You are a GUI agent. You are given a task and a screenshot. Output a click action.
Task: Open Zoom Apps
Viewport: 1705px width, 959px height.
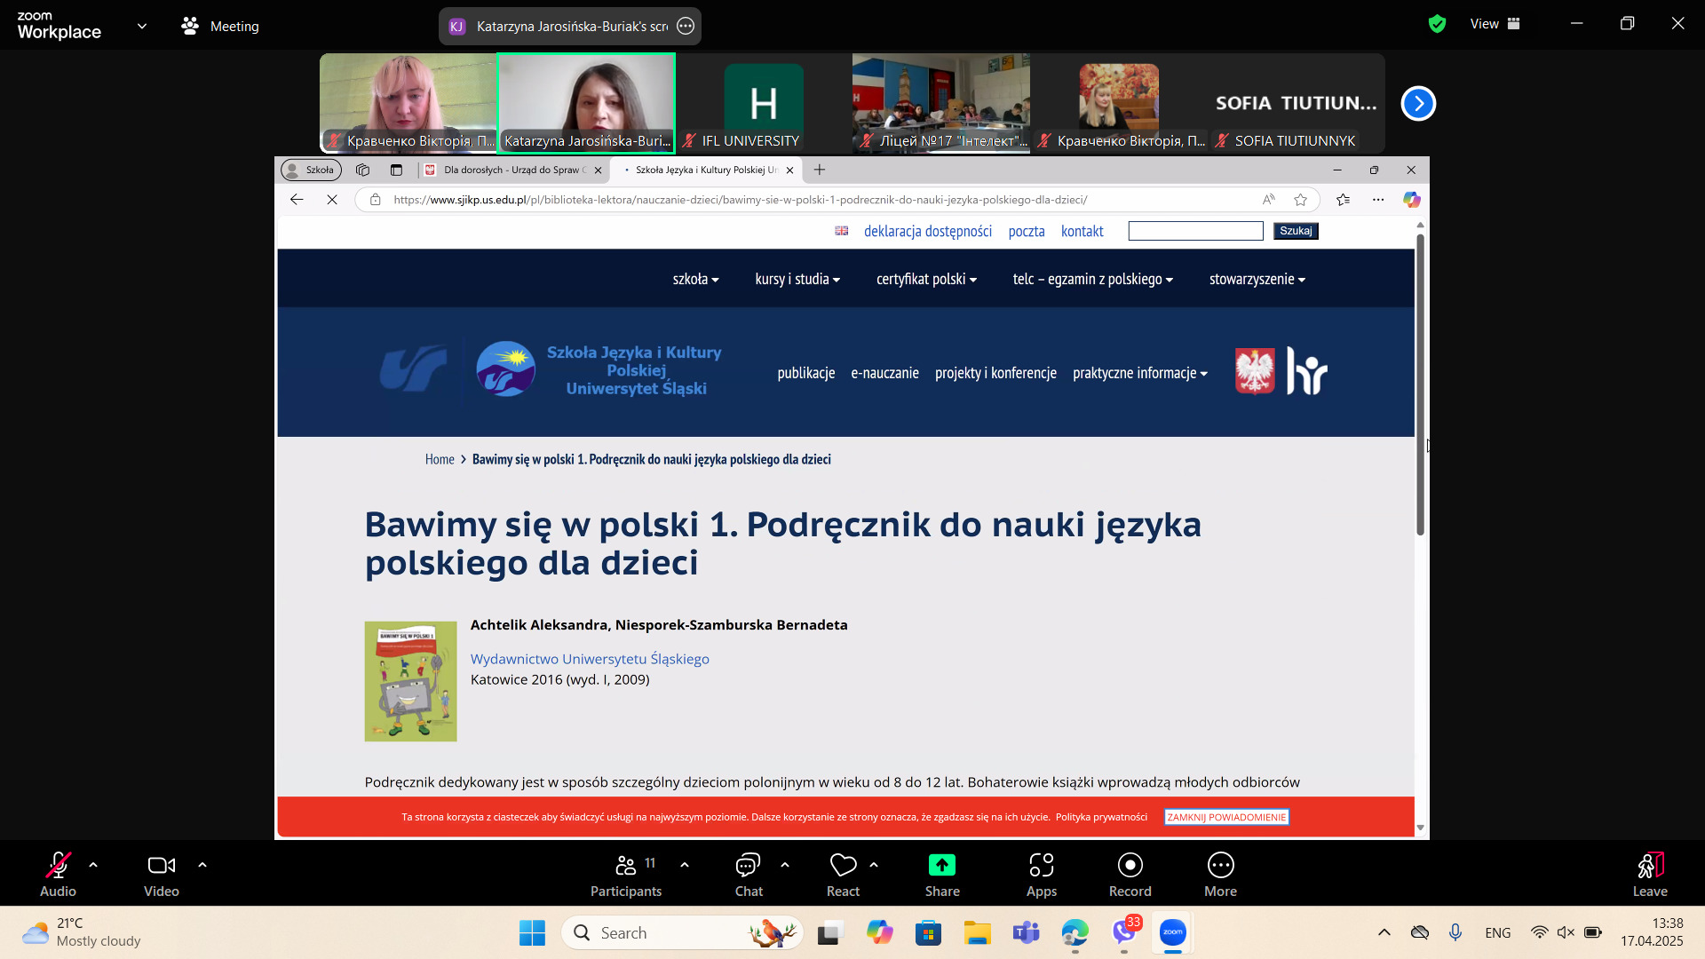[x=1042, y=875]
